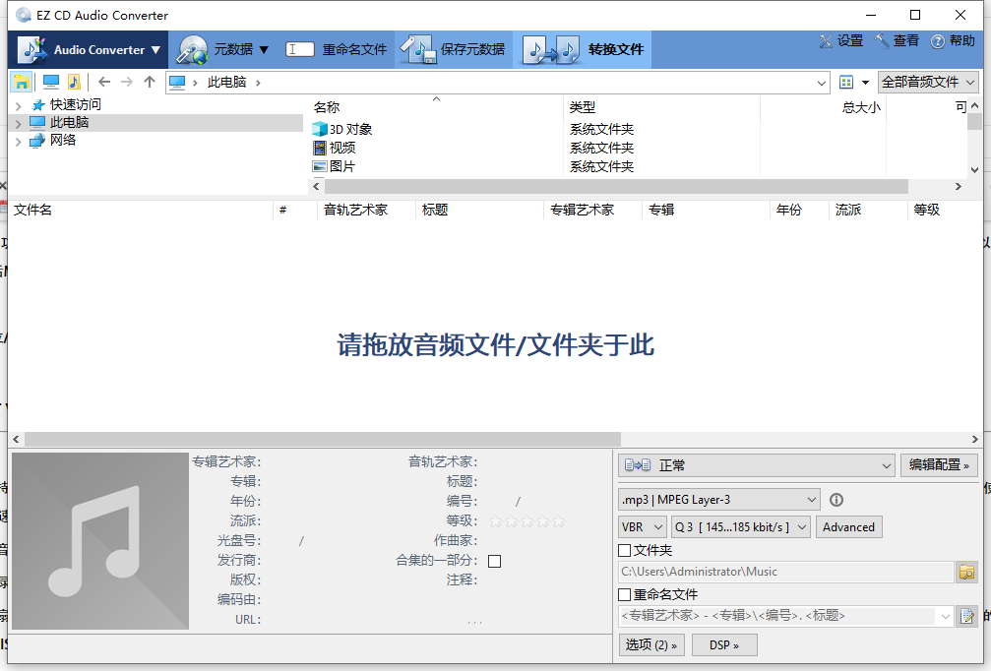Click the Advanced encoder button
The height and width of the screenshot is (671, 991).
coord(848,527)
